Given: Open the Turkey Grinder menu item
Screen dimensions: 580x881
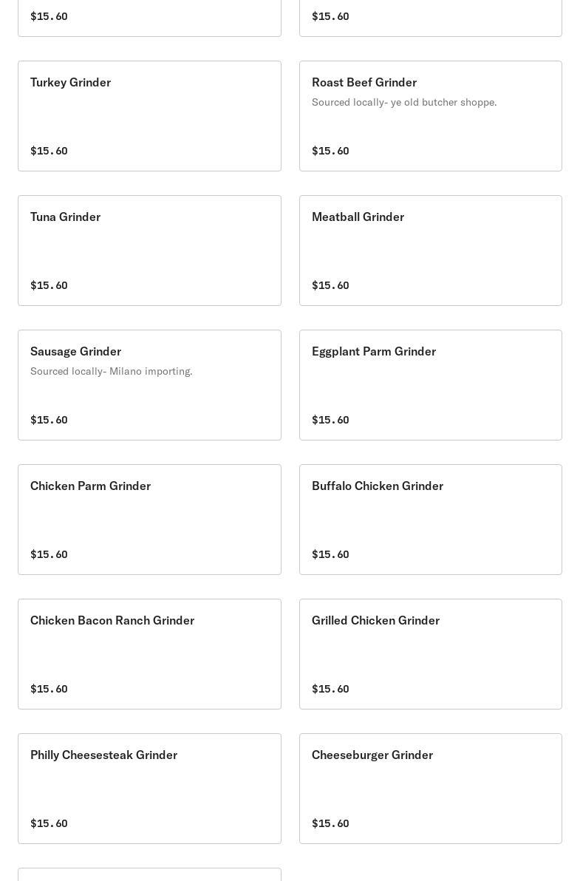Looking at the screenshot, I should click(x=149, y=116).
